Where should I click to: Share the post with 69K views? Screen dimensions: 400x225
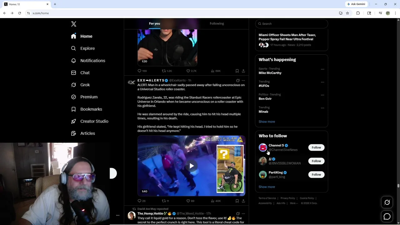tap(243, 71)
